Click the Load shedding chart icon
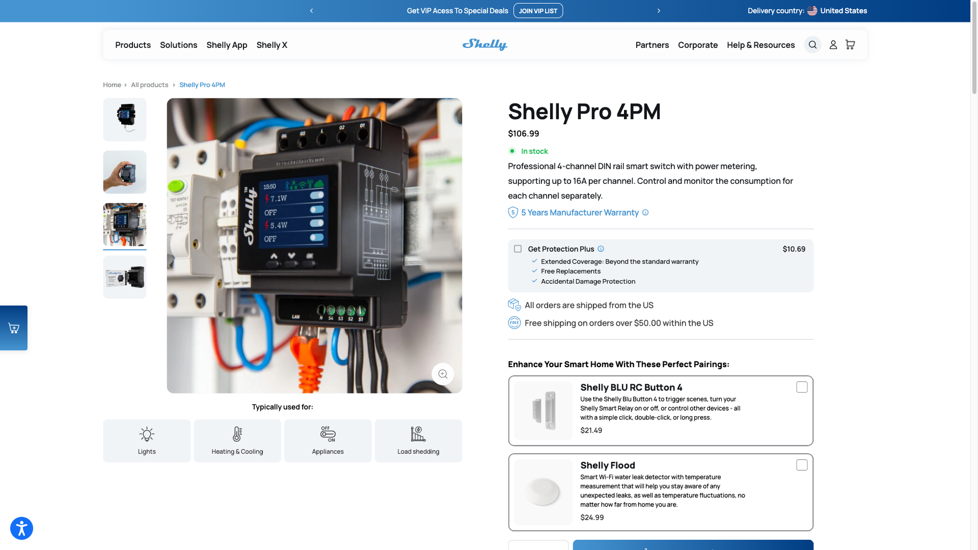 [x=418, y=434]
